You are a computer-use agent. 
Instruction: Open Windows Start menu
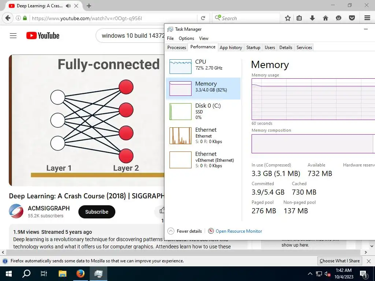(9, 274)
